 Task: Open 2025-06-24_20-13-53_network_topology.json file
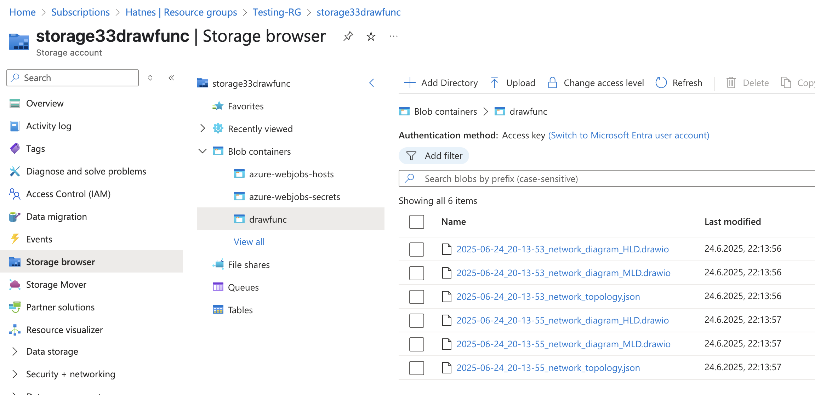[x=548, y=297]
